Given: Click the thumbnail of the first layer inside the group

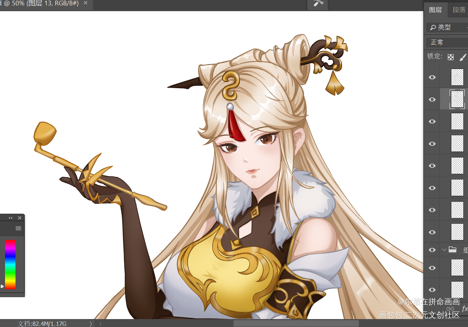Looking at the screenshot, I should coord(457,268).
